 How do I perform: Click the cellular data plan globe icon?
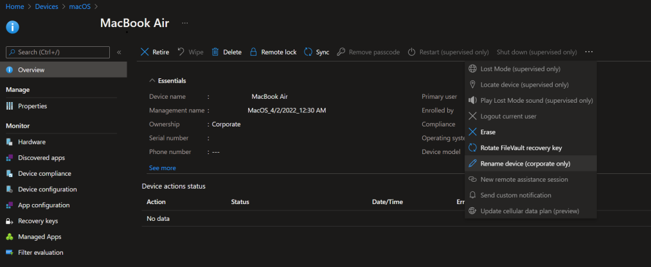click(472, 211)
